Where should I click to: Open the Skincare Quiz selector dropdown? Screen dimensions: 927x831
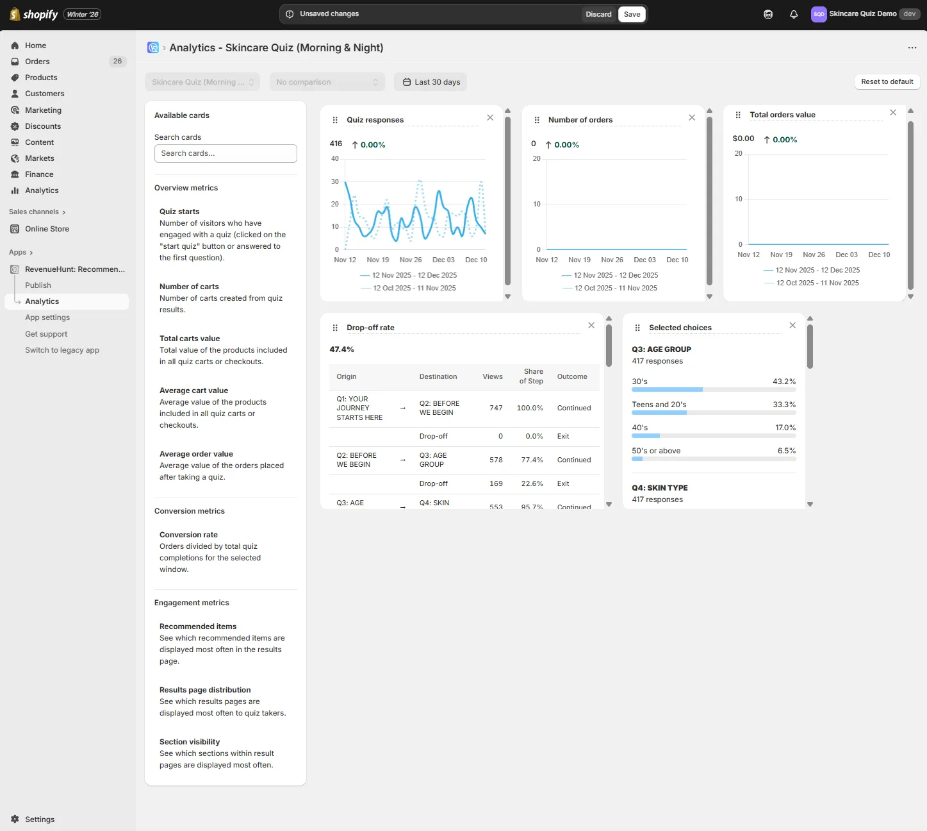202,82
